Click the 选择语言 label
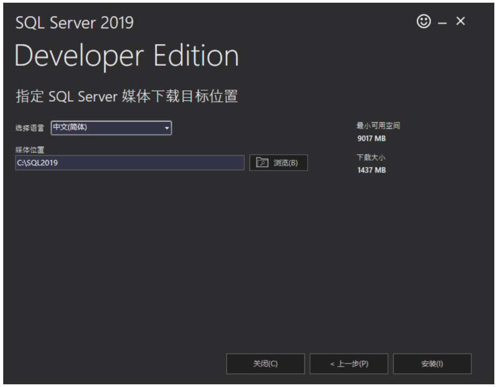This screenshot has height=387, width=497. point(30,128)
